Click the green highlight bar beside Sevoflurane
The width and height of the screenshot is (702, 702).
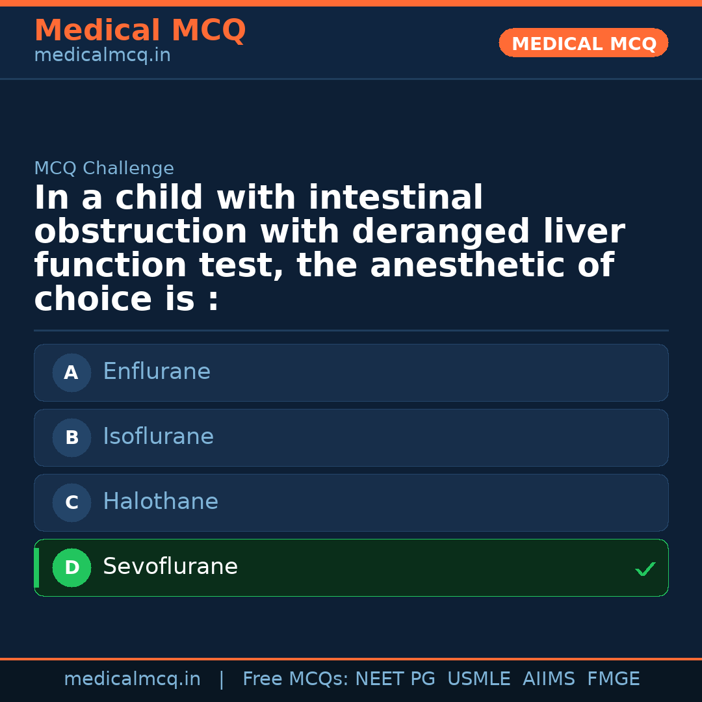[x=36, y=567]
